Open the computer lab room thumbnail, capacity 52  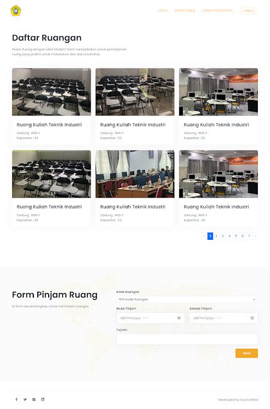[x=218, y=92]
